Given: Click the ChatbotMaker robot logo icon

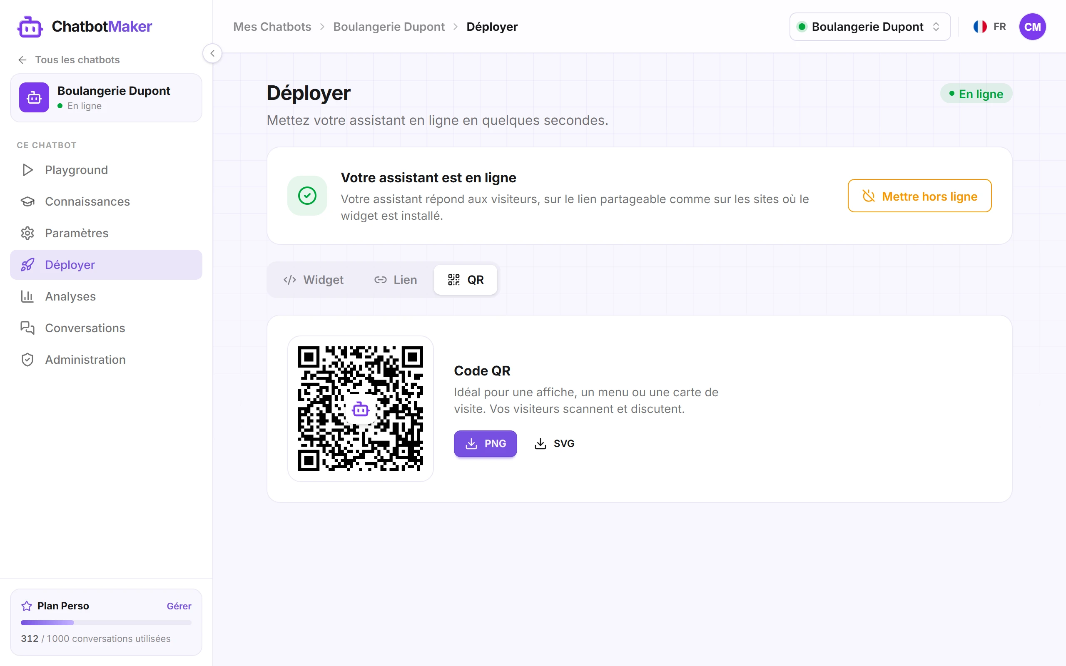Looking at the screenshot, I should pyautogui.click(x=30, y=27).
